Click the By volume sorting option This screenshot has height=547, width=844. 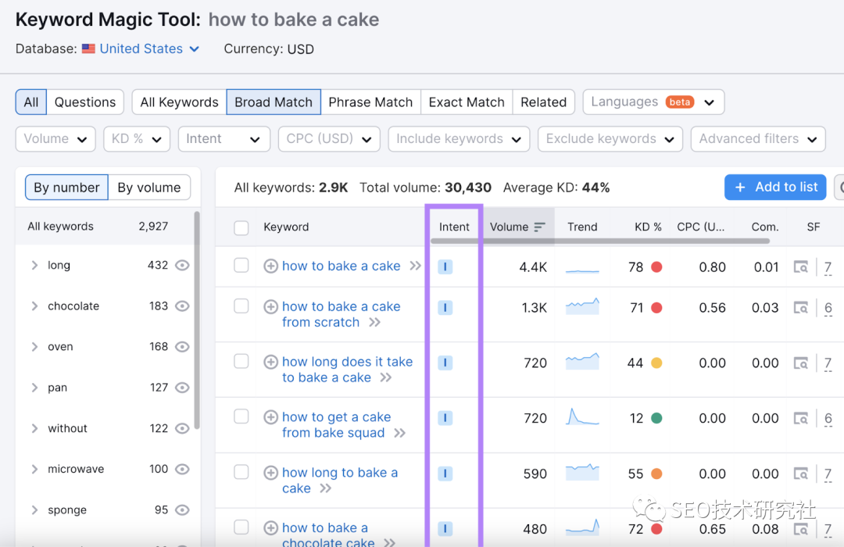148,188
